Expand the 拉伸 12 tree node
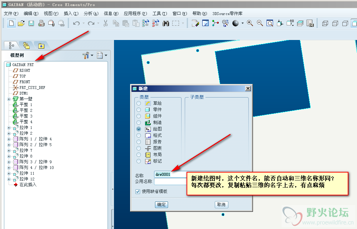The width and height of the screenshot is (357, 229). [9, 179]
